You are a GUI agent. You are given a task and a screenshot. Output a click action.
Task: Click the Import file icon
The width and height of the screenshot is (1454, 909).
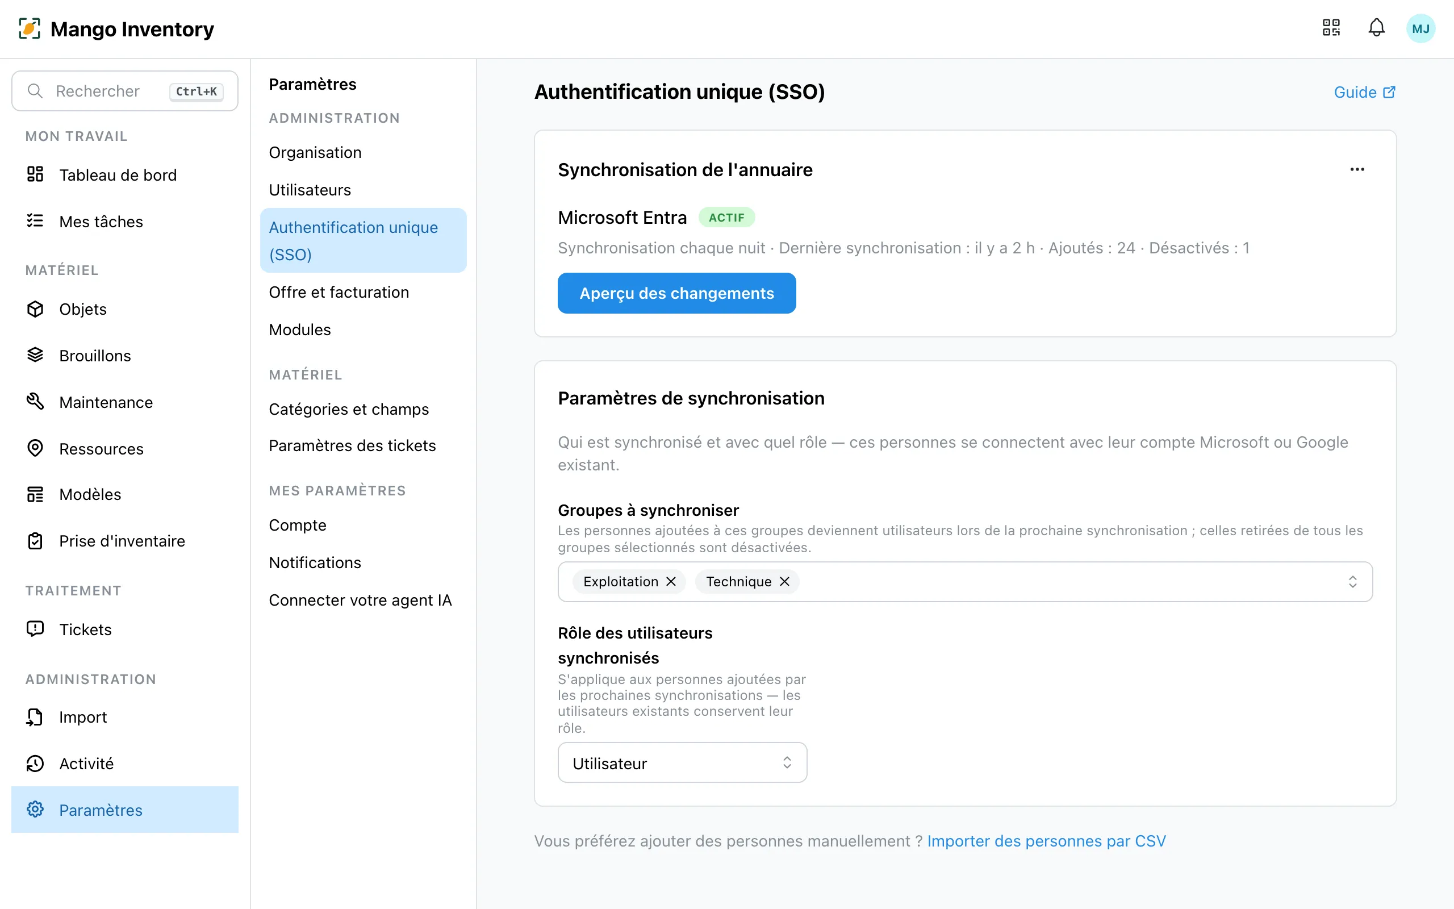tap(35, 716)
